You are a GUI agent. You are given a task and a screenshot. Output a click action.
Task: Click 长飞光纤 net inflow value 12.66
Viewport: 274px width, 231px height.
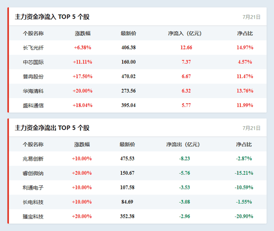186,48
